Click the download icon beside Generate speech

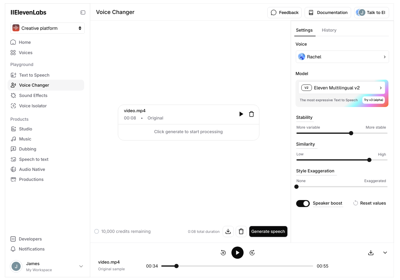point(228,231)
